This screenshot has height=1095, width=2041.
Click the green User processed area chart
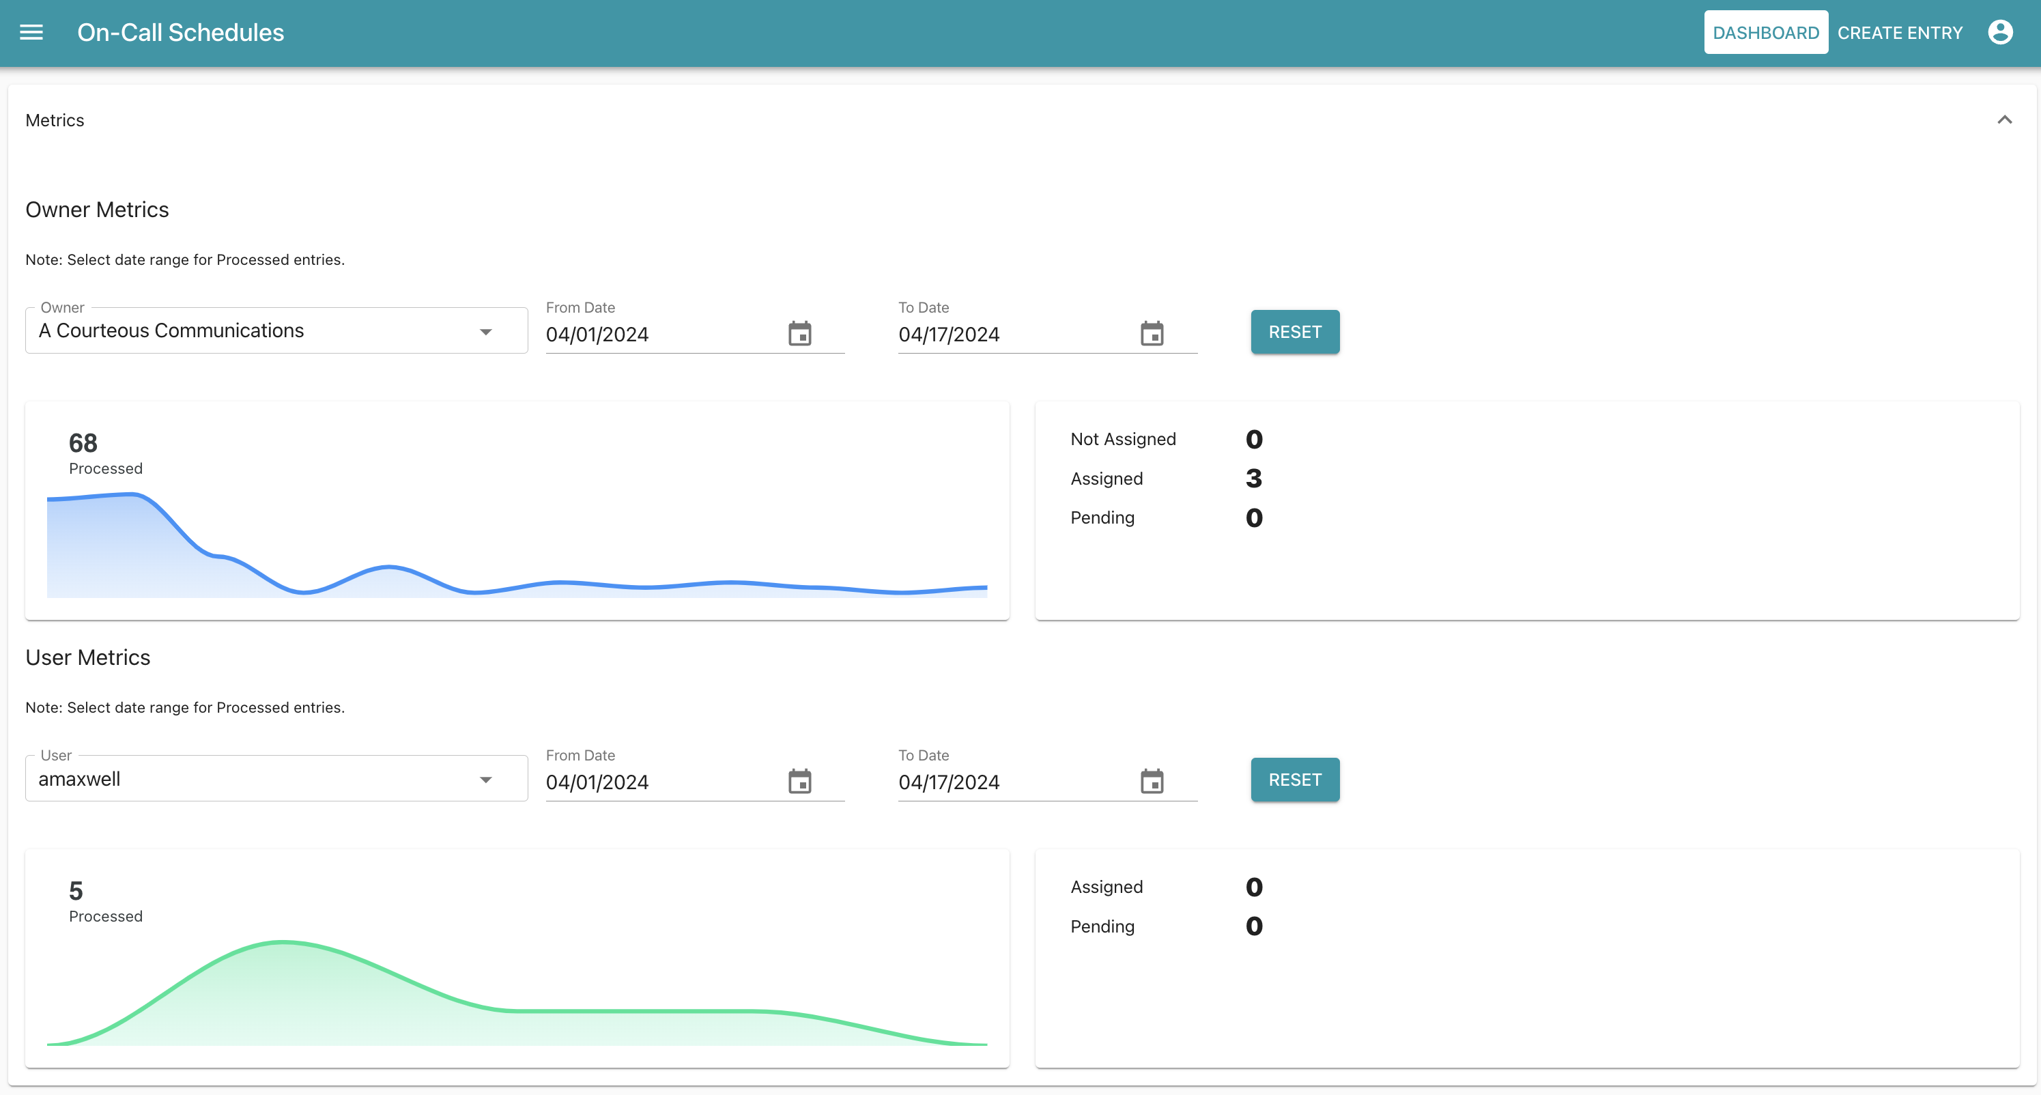(517, 993)
